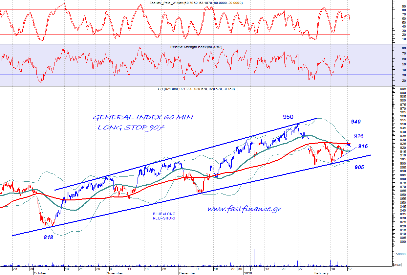Screen dimensions: 407x275
Task: Click the www.fastfinance.gr website link
Action: point(244,209)
